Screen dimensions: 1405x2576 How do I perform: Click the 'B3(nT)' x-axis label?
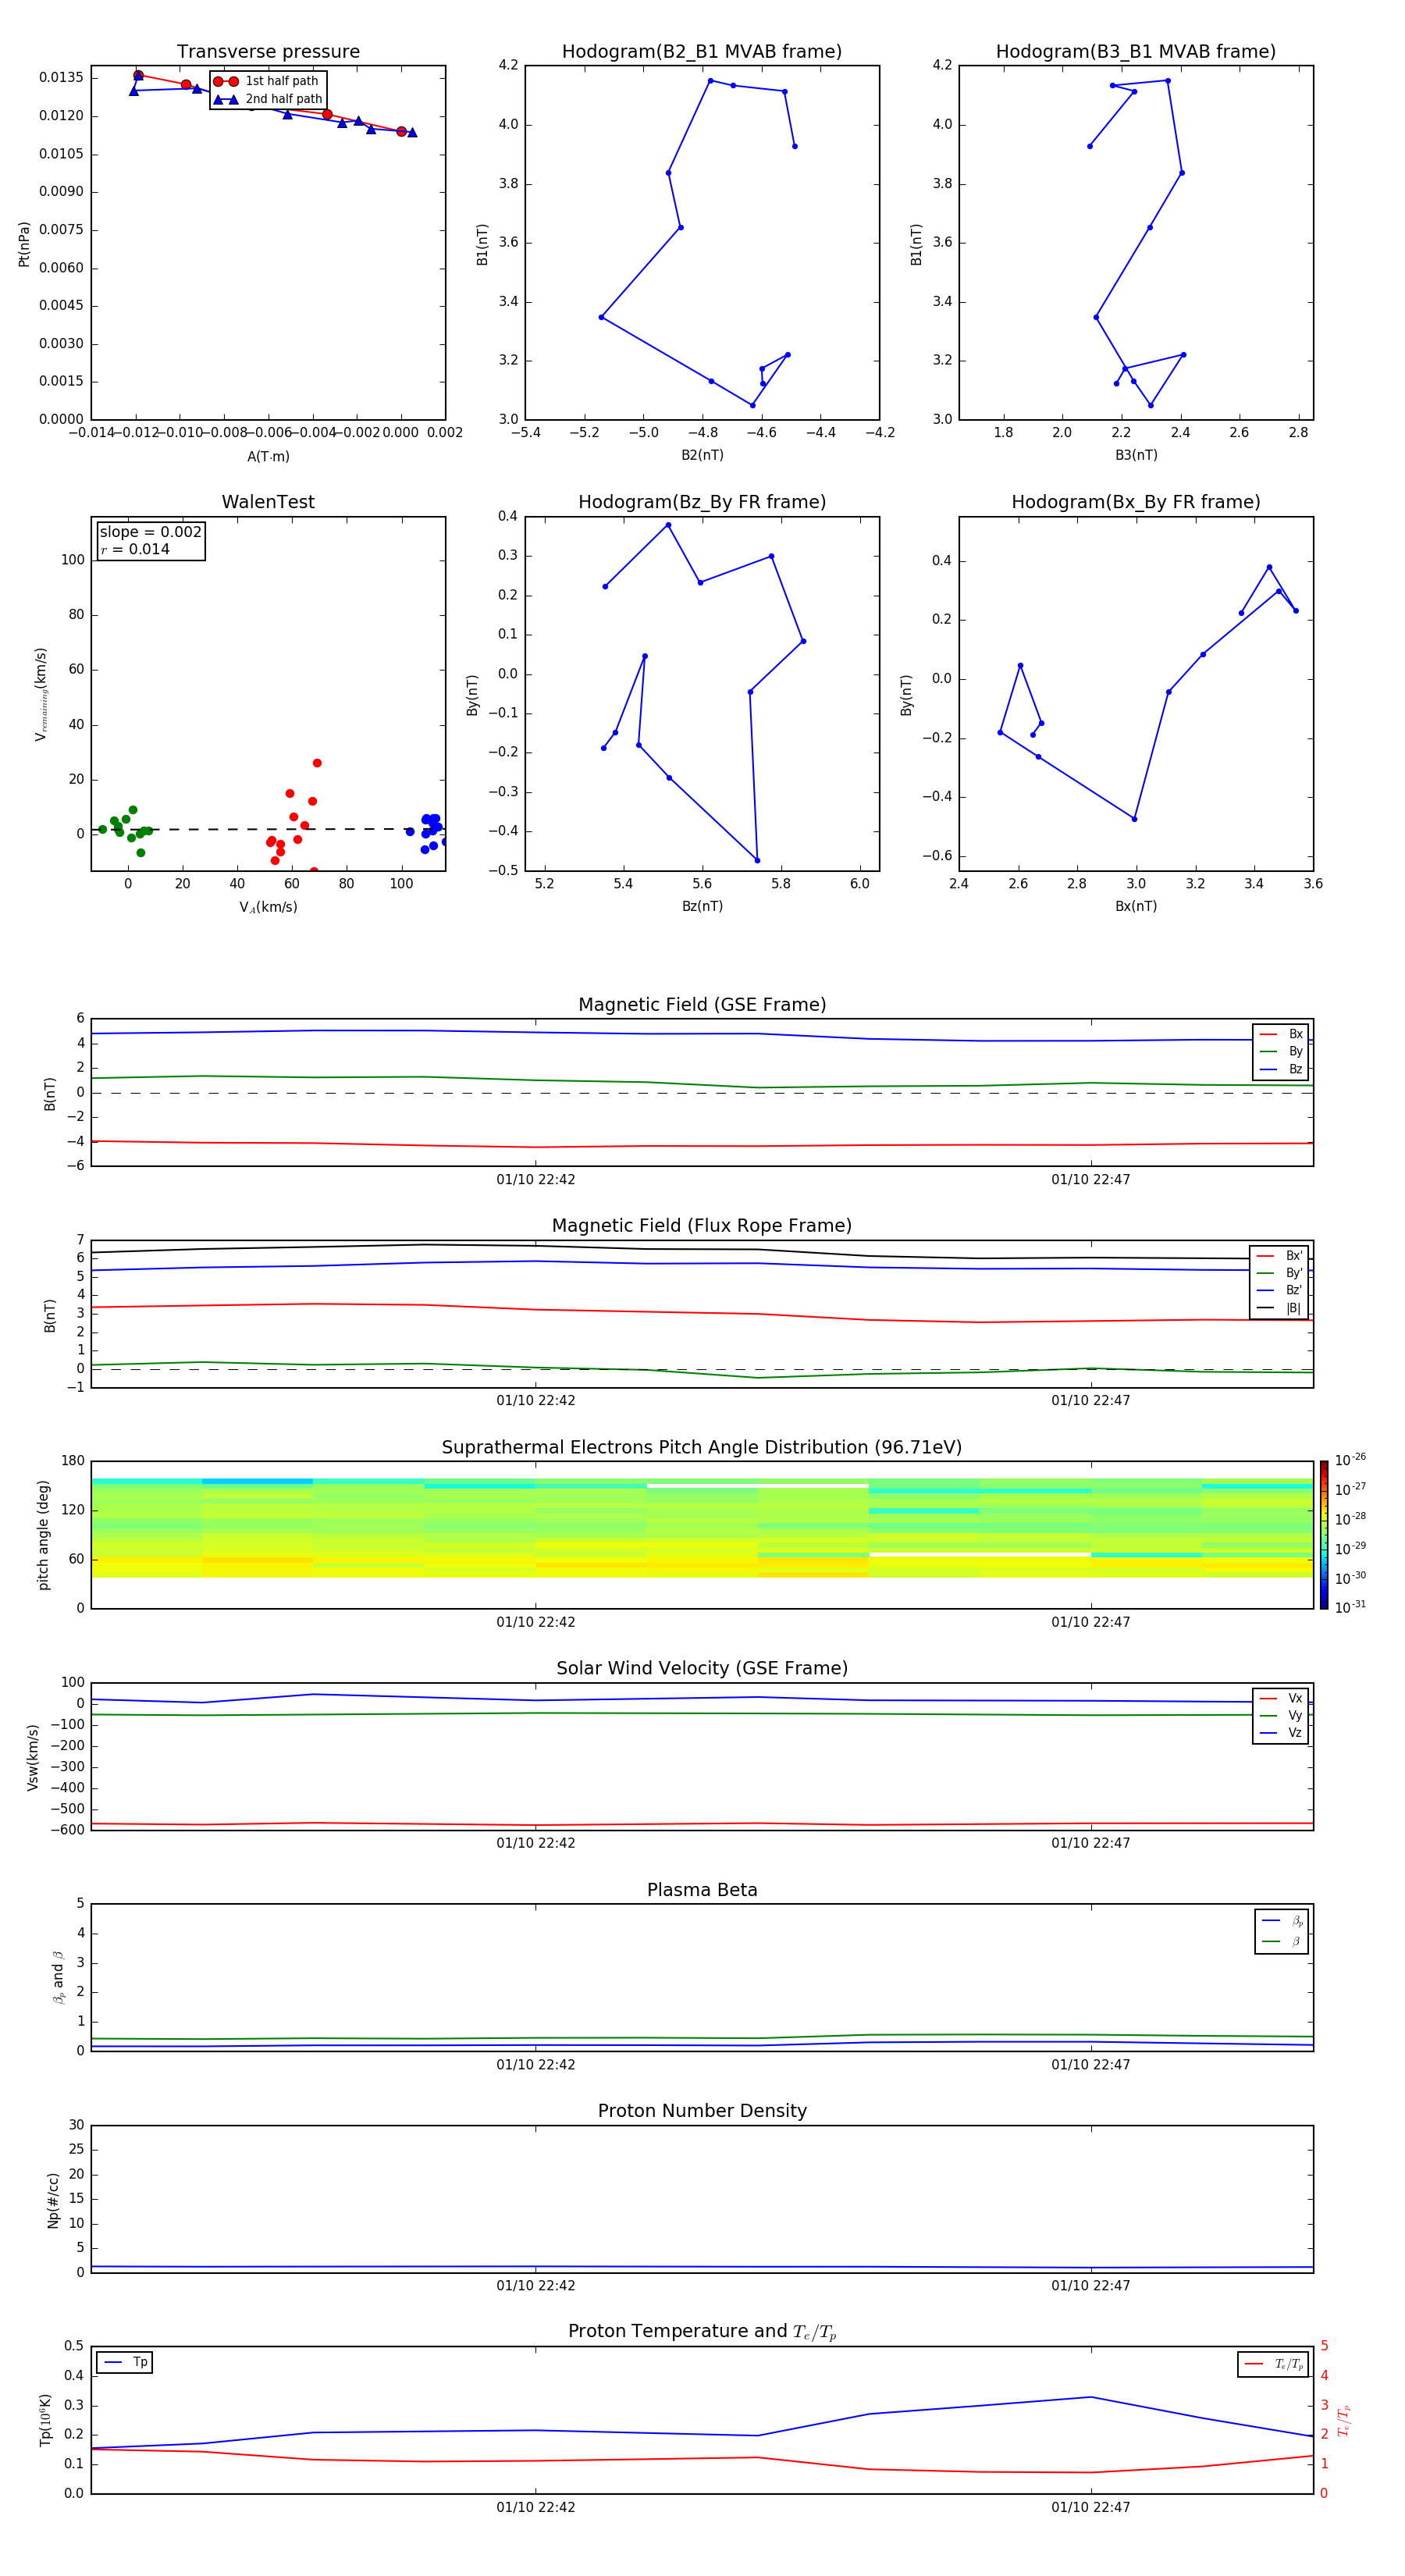click(1136, 455)
